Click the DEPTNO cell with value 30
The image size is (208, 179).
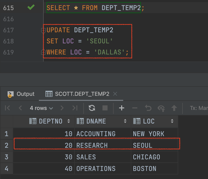click(x=44, y=157)
